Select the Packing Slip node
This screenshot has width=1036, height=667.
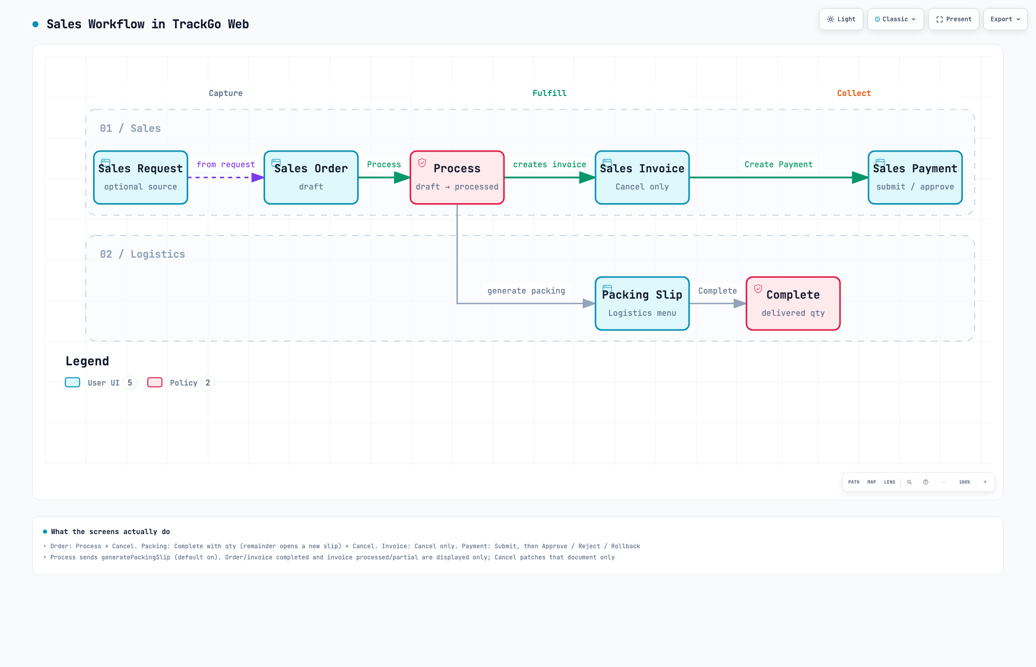tap(642, 304)
